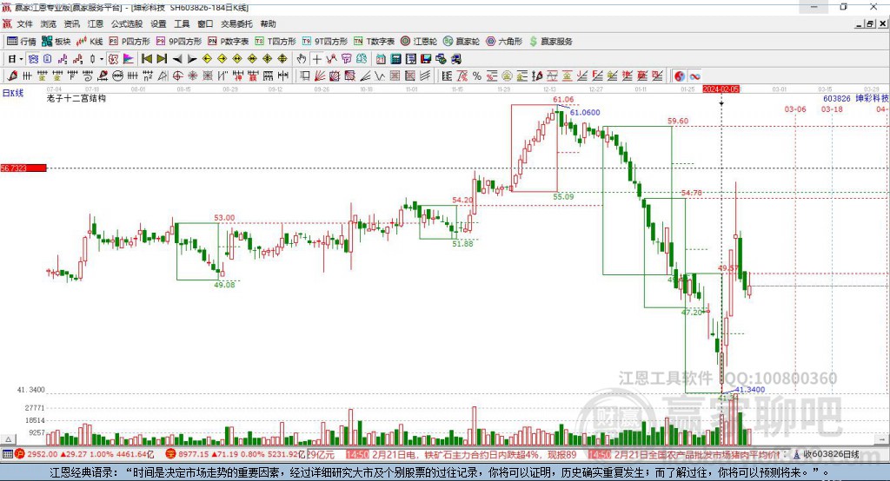
Task: Open the 浏览 menu
Action: [x=49, y=23]
